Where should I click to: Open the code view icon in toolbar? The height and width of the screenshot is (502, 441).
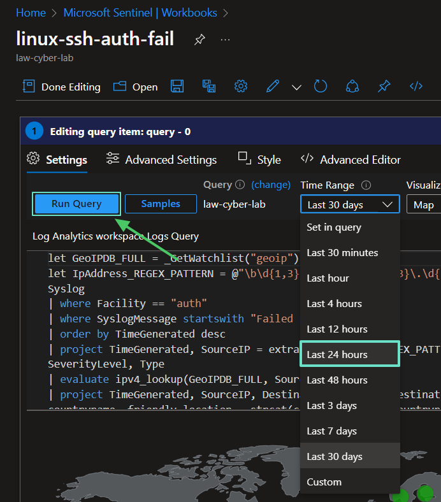[x=416, y=87]
